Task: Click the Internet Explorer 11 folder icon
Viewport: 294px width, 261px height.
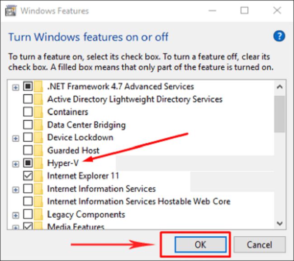Action: (38, 176)
